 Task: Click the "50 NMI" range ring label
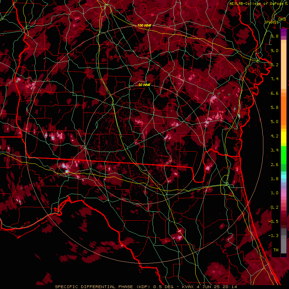point(144,85)
